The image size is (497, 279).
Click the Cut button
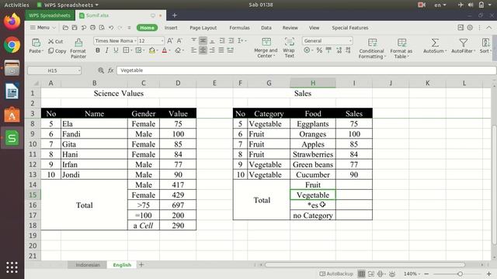point(55,41)
